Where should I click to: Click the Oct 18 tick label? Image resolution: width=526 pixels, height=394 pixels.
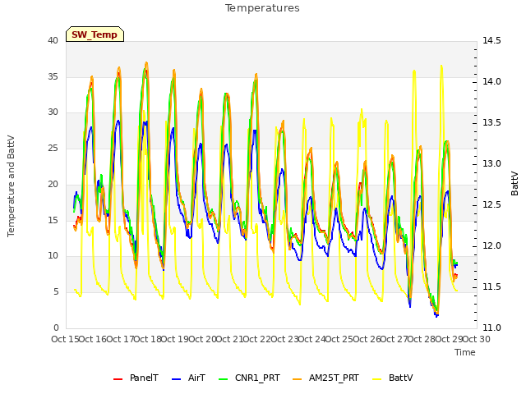(148, 339)
